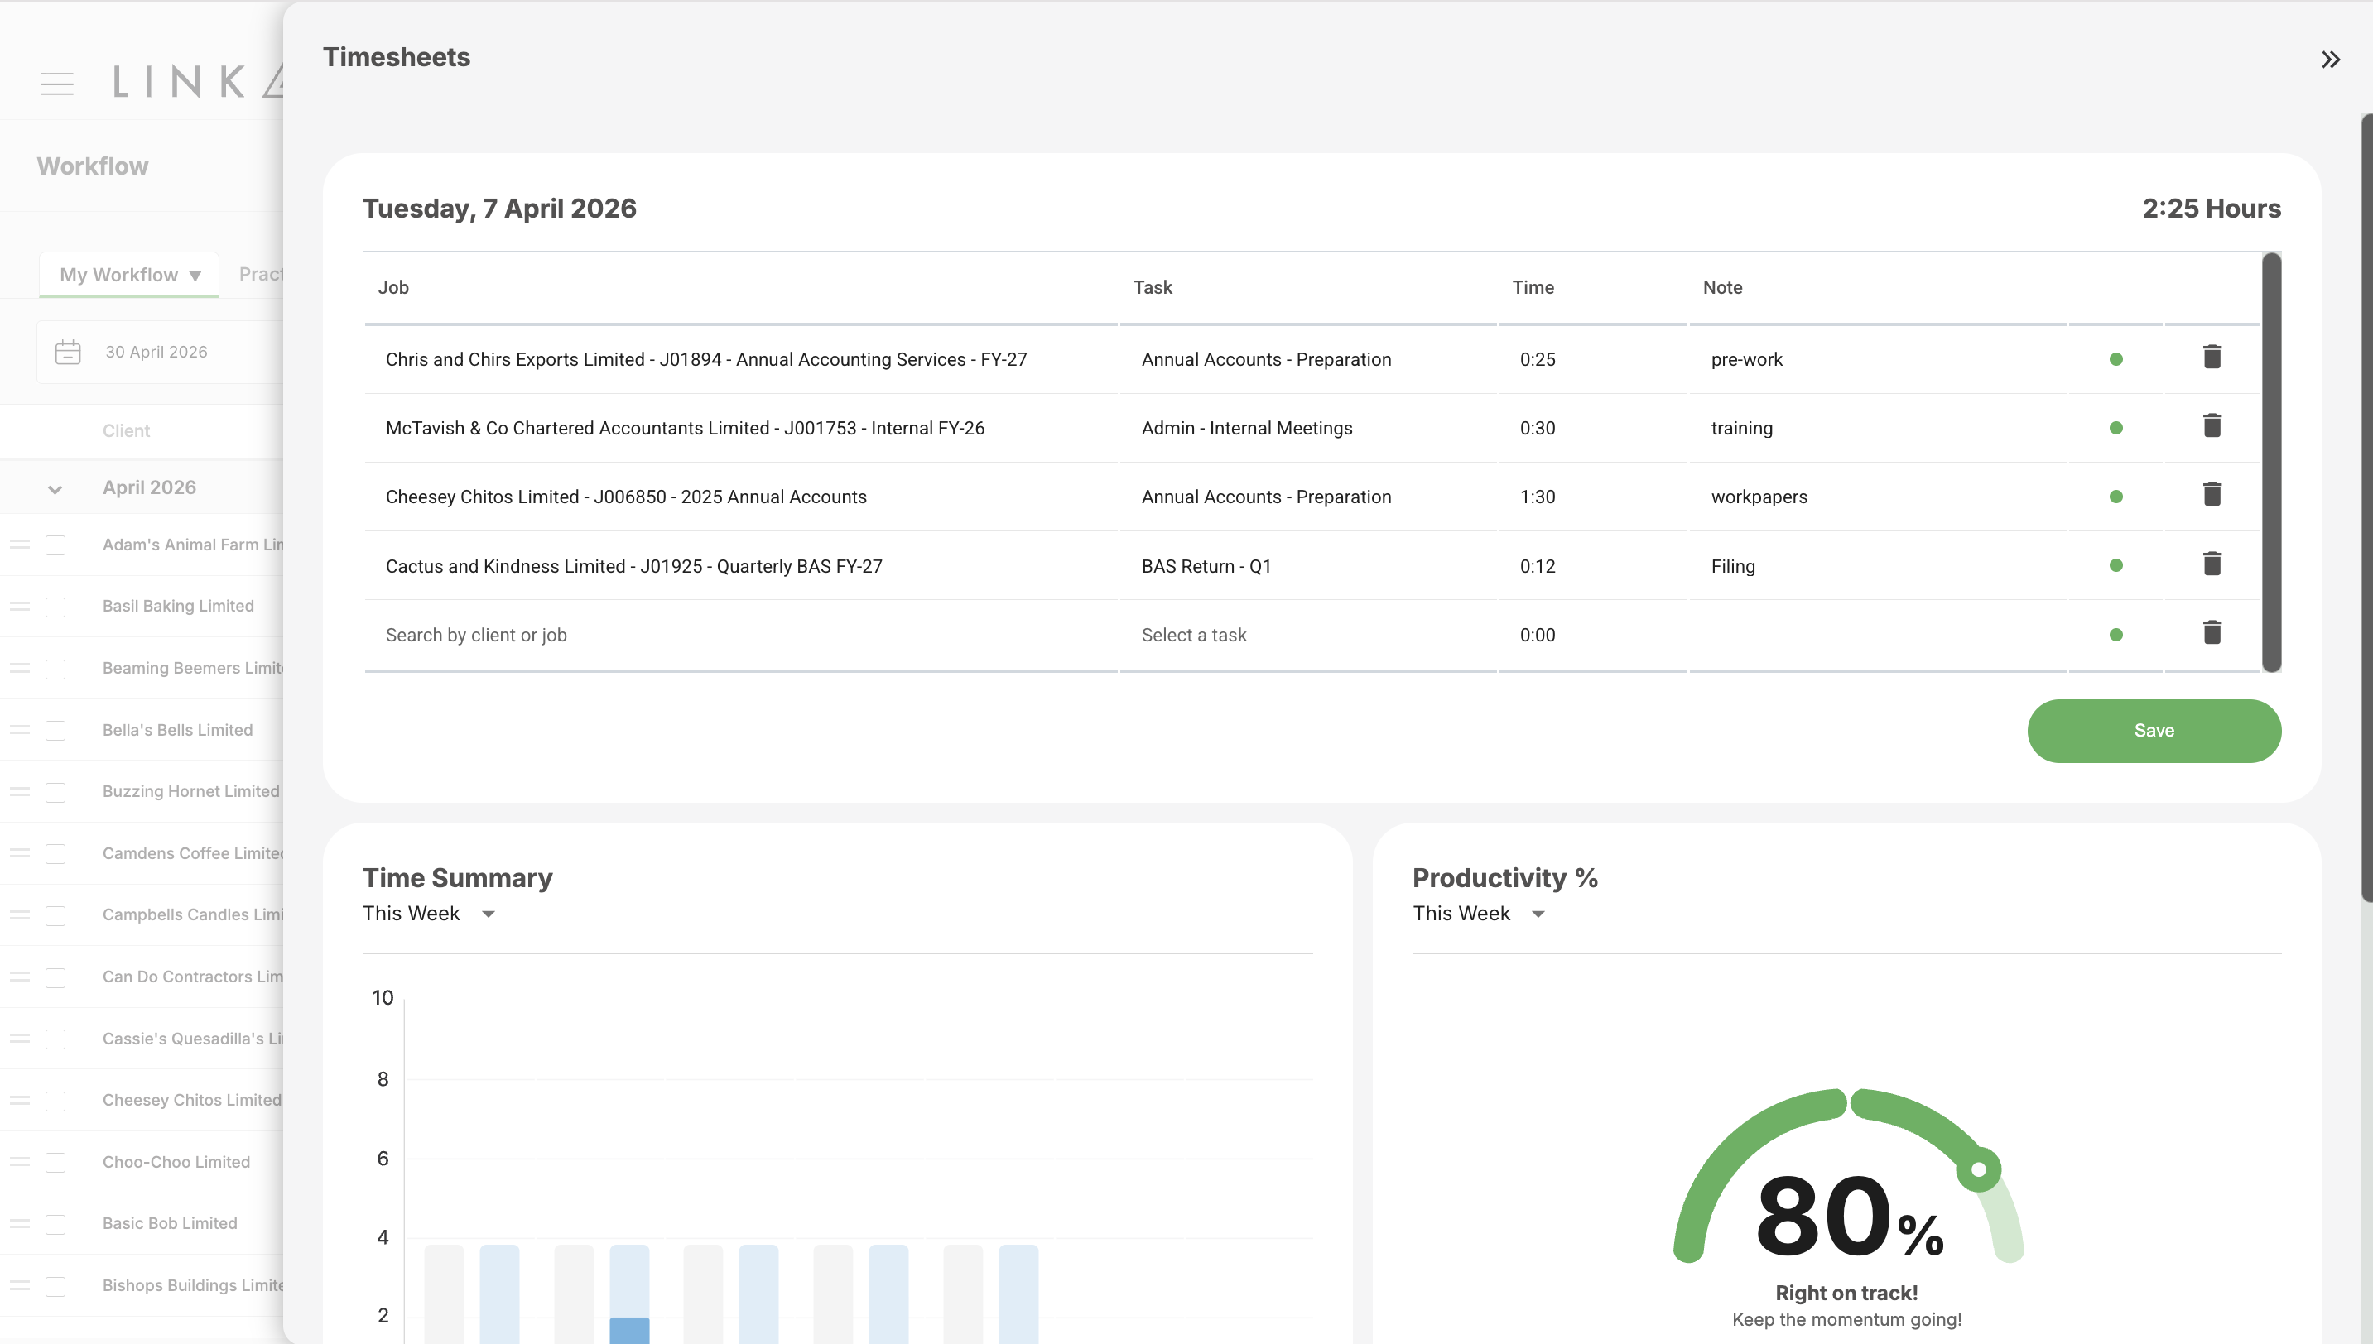The height and width of the screenshot is (1344, 2373).
Task: Click the green status dot for pre-work row
Action: coord(2115,359)
